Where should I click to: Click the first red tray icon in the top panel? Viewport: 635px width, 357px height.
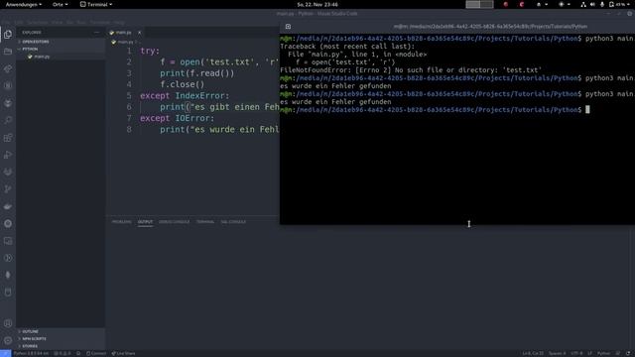click(x=505, y=4)
